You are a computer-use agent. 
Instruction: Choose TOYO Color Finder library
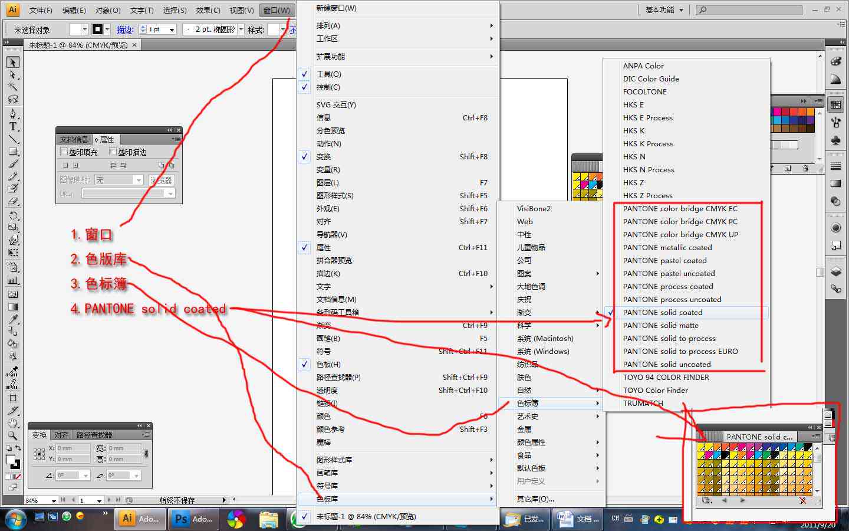(x=686, y=390)
